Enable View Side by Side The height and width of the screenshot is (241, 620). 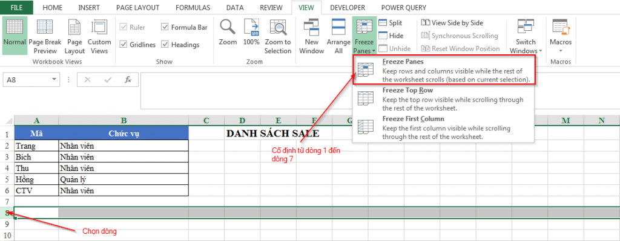452,23
